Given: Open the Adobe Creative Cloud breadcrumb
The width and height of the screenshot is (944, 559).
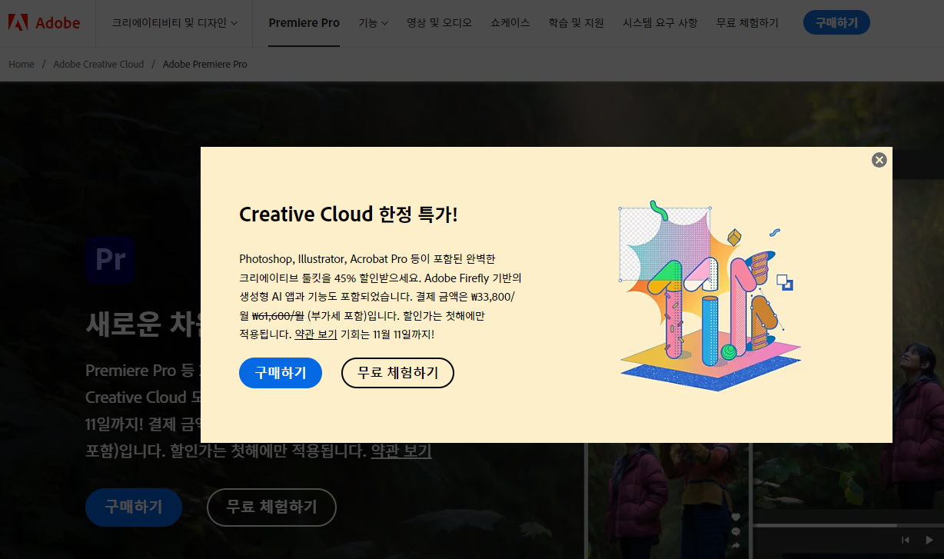Looking at the screenshot, I should [98, 64].
